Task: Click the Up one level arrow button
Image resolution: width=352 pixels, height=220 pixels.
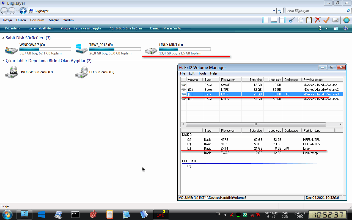Action: coord(23,11)
